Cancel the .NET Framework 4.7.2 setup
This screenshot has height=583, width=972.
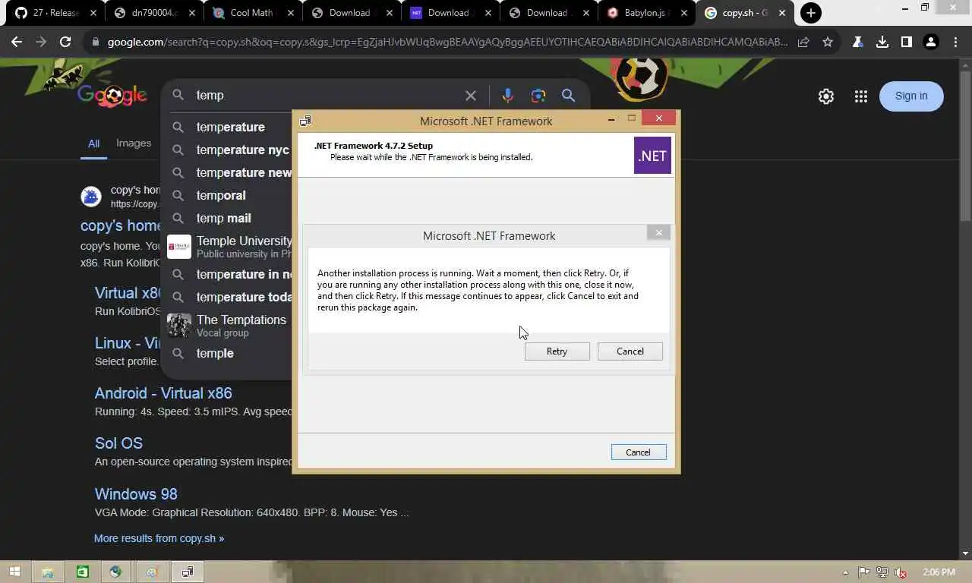[x=638, y=452]
